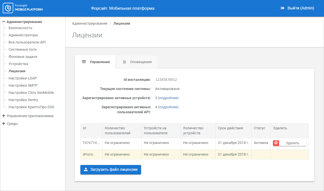Click the Foresight Mobile Platform logo
Screen dimensions: 324x191
coord(23,8)
